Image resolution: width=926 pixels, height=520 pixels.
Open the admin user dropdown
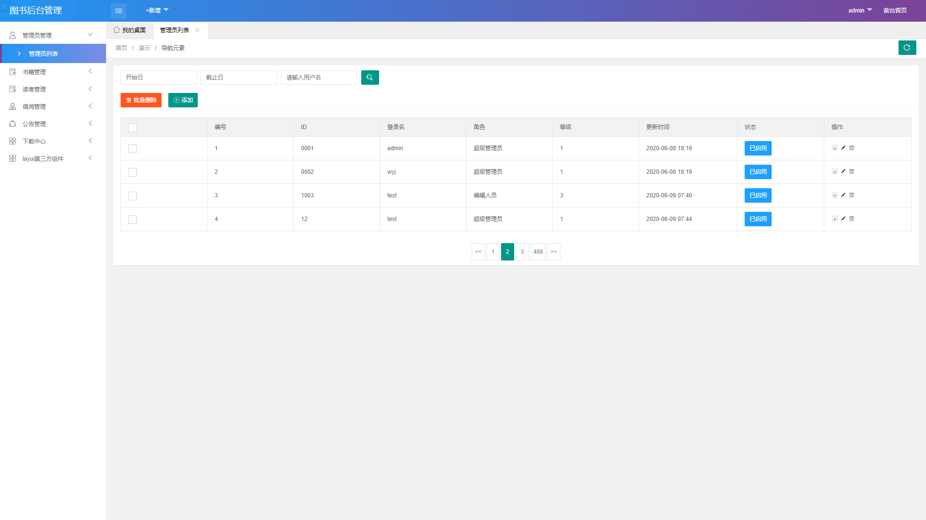[860, 10]
